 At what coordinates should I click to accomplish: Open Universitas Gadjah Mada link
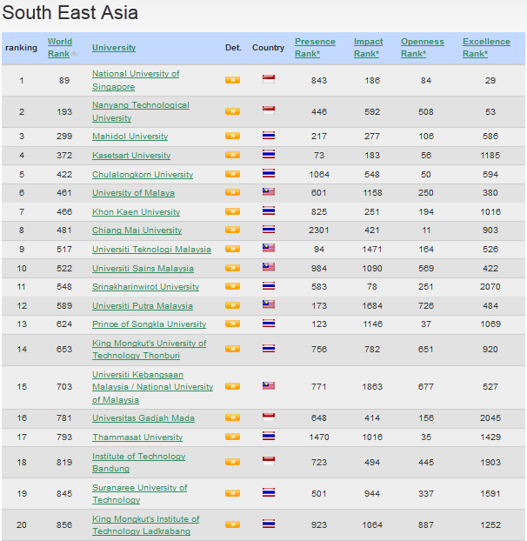pos(143,418)
